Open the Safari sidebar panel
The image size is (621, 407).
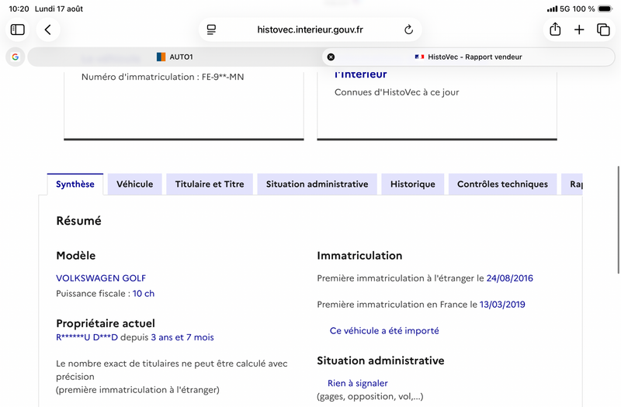coord(17,29)
